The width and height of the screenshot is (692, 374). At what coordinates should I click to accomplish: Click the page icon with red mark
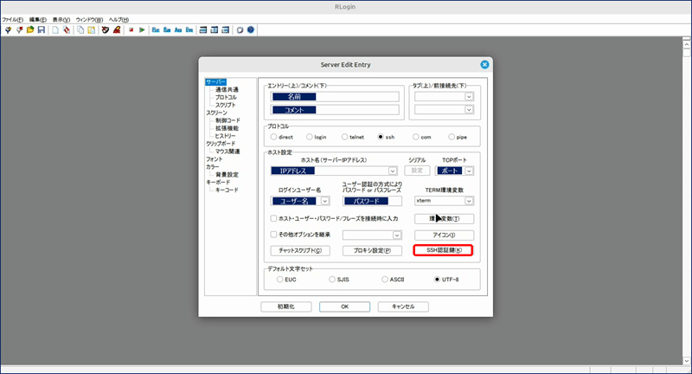pyautogui.click(x=67, y=30)
